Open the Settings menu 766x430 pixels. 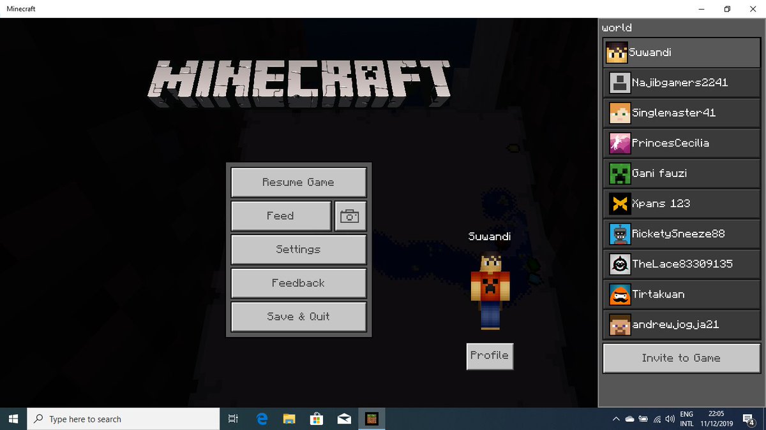[298, 250]
